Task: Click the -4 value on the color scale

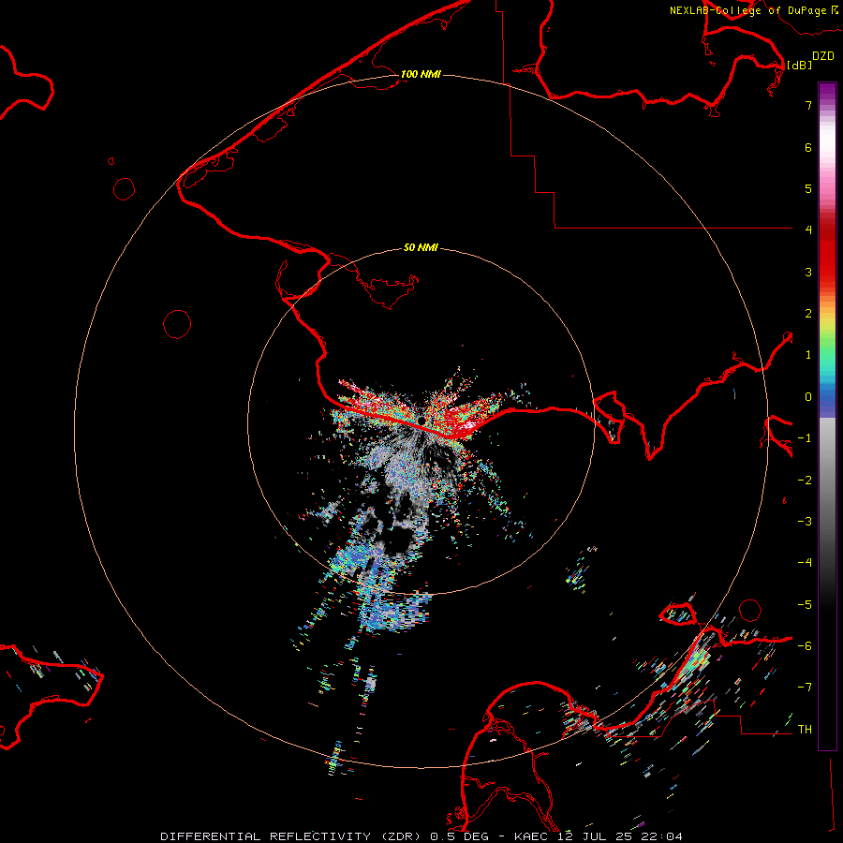Action: (x=805, y=563)
